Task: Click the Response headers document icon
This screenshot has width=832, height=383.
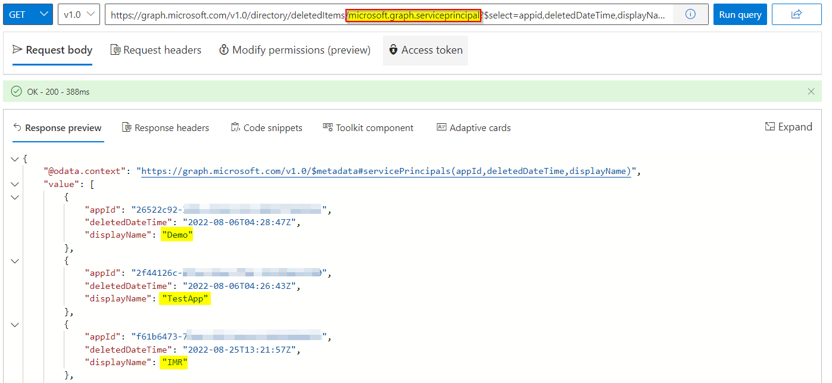Action: [126, 127]
